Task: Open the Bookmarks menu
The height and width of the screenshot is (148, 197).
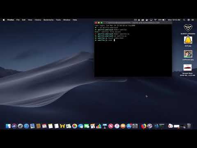Action: coord(48,20)
